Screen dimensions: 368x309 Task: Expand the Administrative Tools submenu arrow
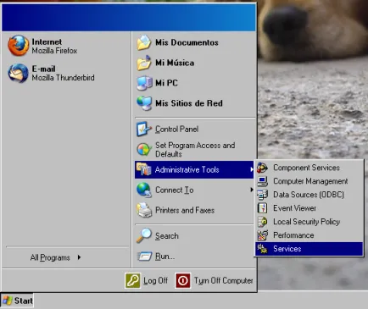pos(252,169)
